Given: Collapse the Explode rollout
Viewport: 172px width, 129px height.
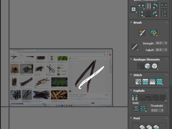Looking at the screenshot, I should 131,91.
